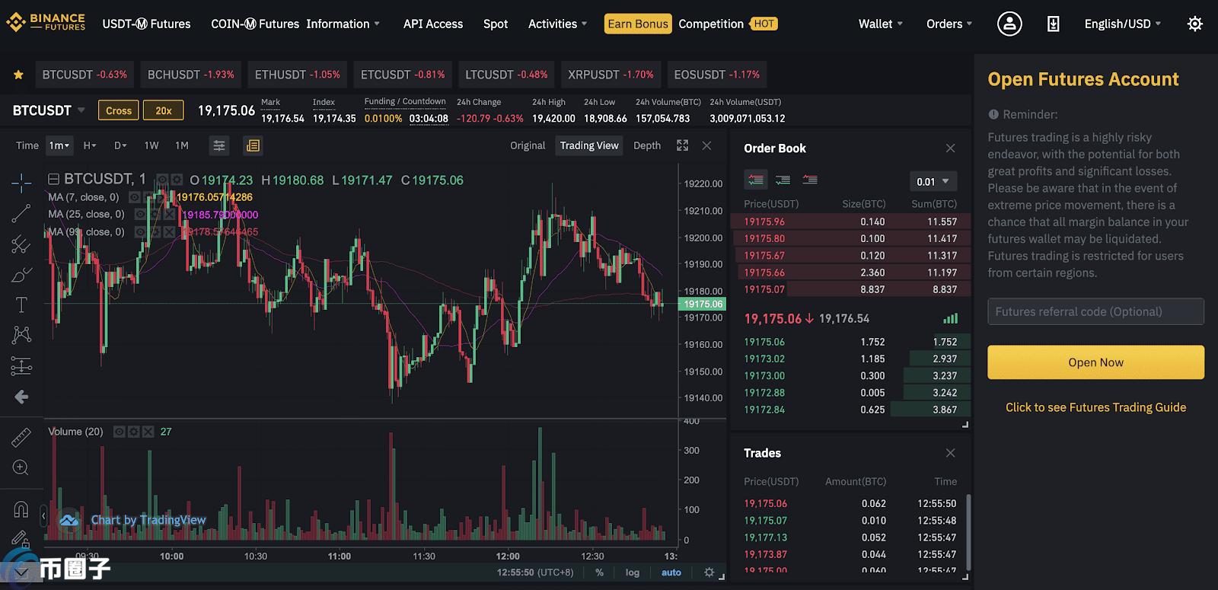
Task: Click the favorites star icon
Action: click(18, 75)
